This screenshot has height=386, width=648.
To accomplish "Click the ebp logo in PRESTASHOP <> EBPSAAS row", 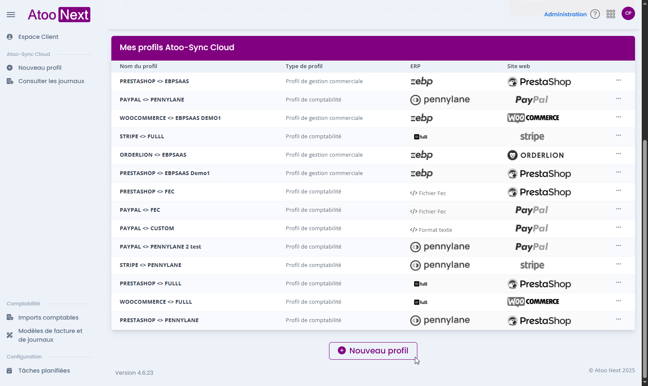I will click(x=422, y=81).
